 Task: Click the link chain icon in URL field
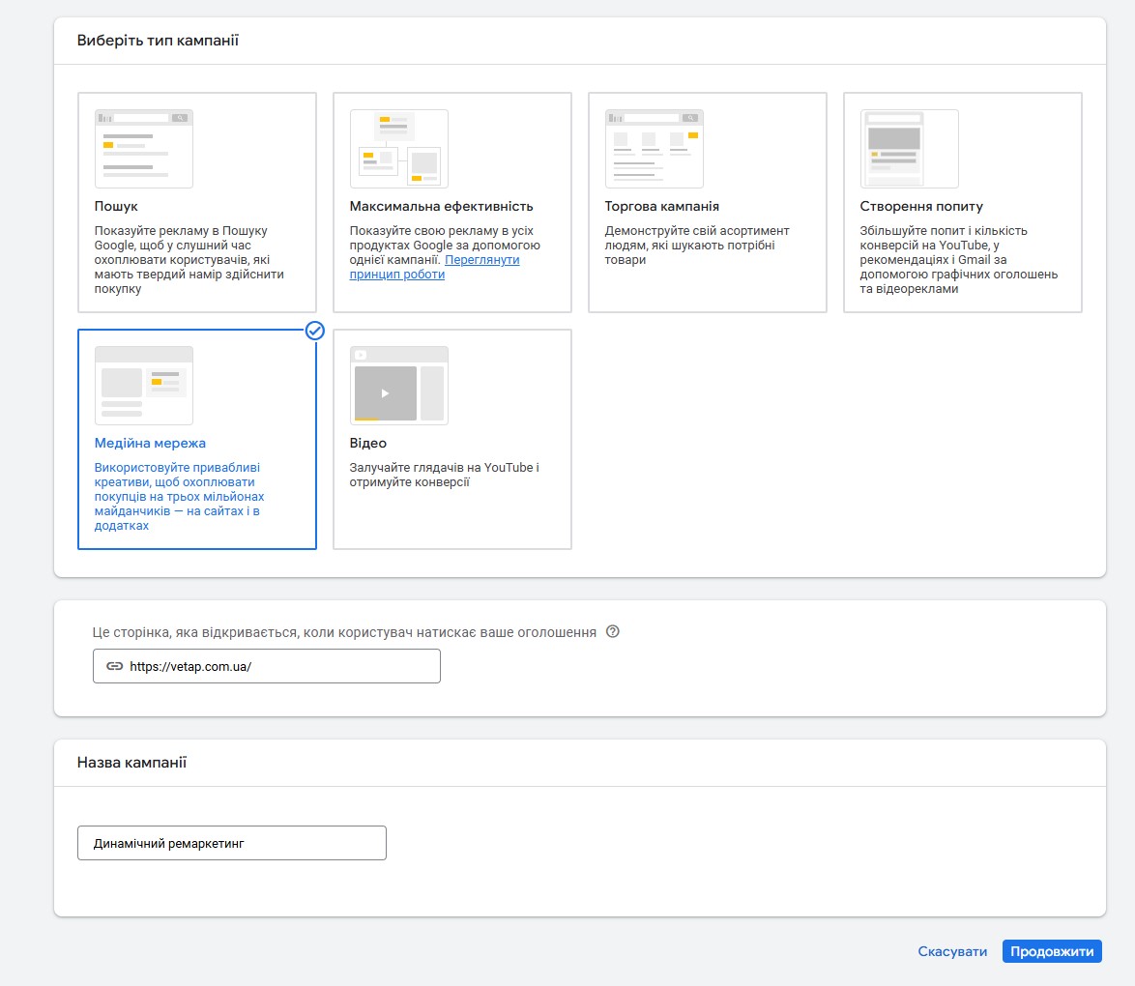pos(114,666)
